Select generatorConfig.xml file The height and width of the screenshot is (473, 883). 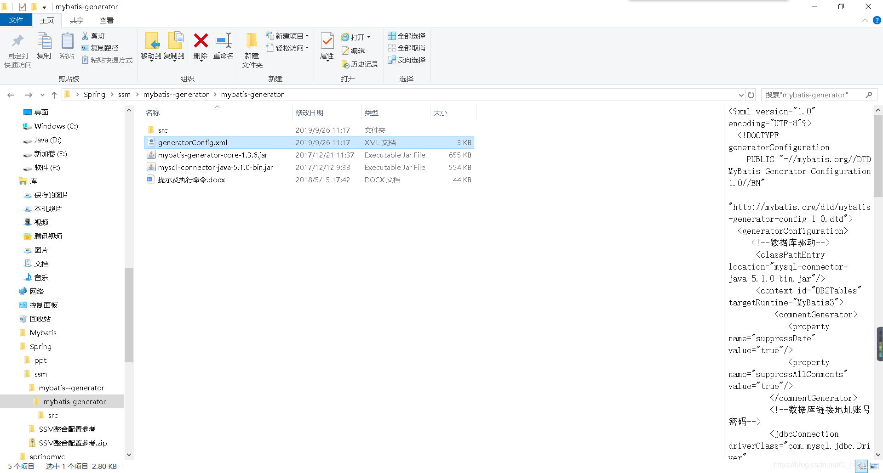(309, 142)
